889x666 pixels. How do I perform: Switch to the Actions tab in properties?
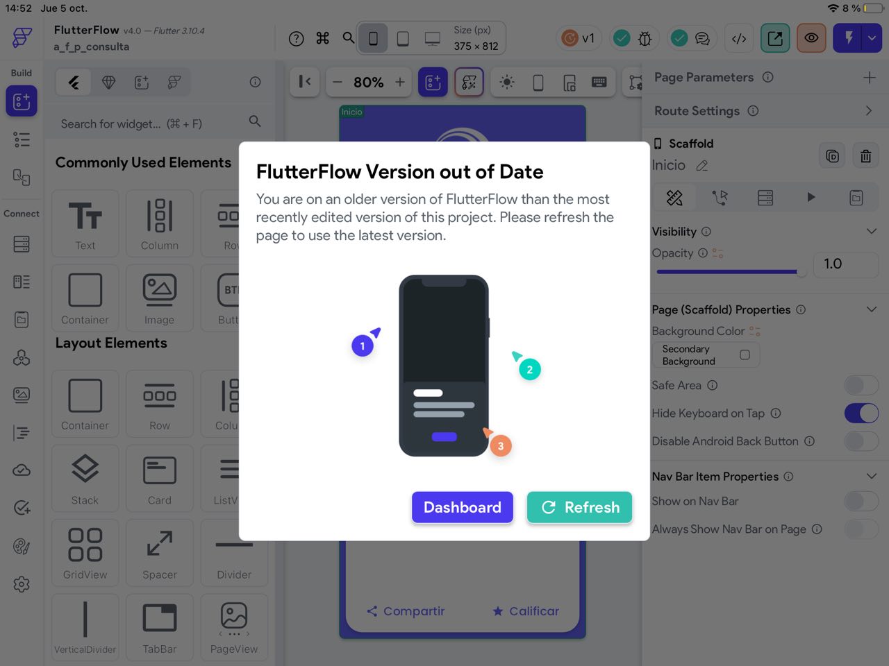click(x=720, y=198)
